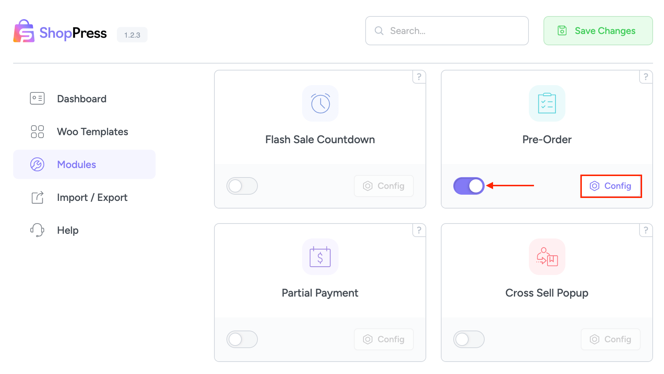Image resolution: width=664 pixels, height=374 pixels.
Task: Click the Flash Sale Countdown clock icon
Action: pos(320,103)
